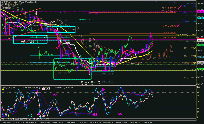The width and height of the screenshot is (204, 124).
Task: Click the 204.20 value on price scale
Action: click(200, 51)
